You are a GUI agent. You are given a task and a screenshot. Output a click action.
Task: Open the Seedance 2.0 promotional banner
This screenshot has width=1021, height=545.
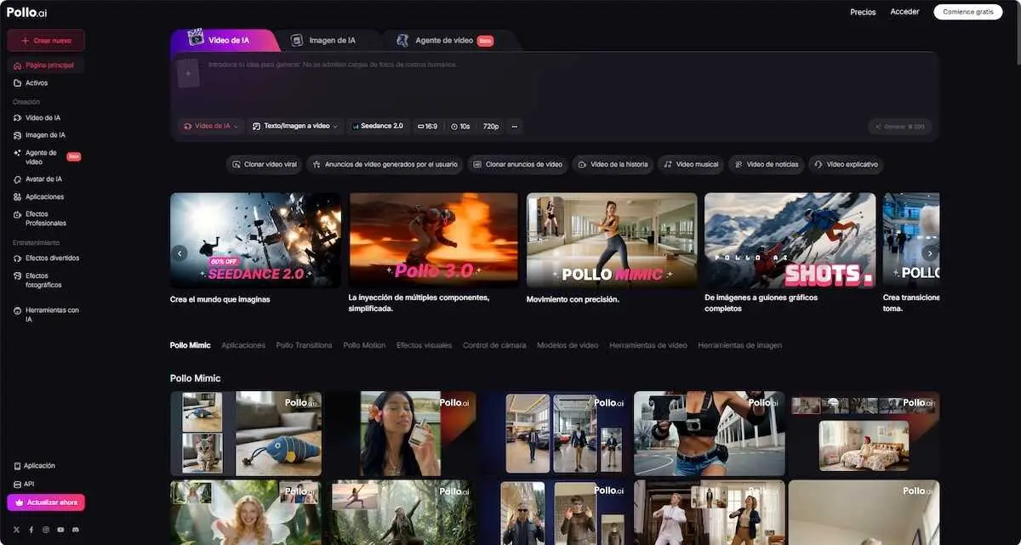click(x=254, y=238)
